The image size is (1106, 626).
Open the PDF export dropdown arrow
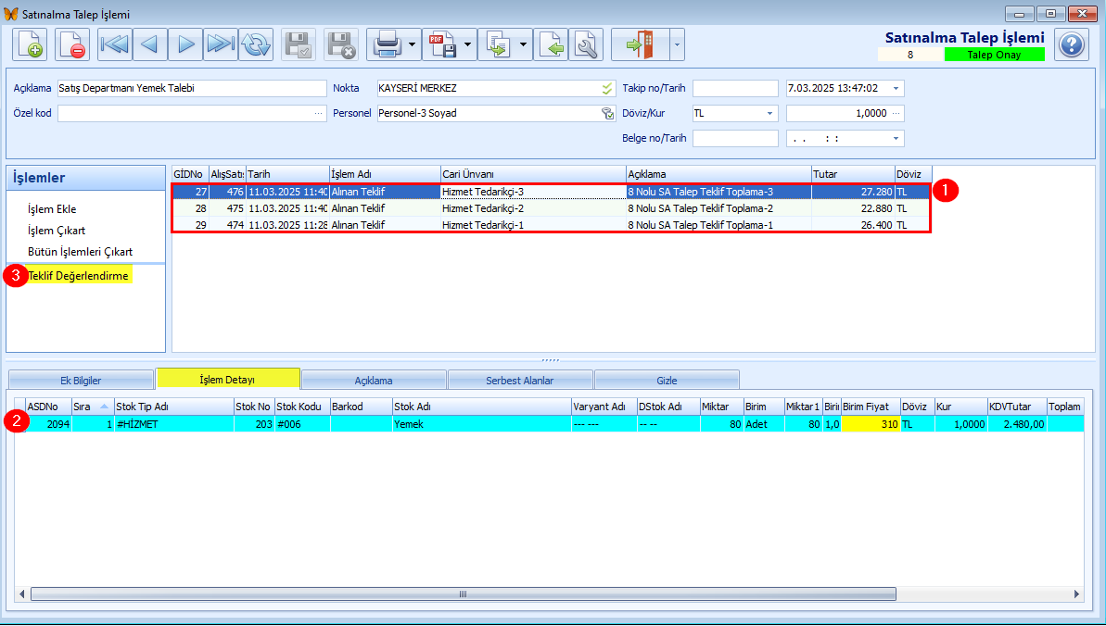click(467, 45)
